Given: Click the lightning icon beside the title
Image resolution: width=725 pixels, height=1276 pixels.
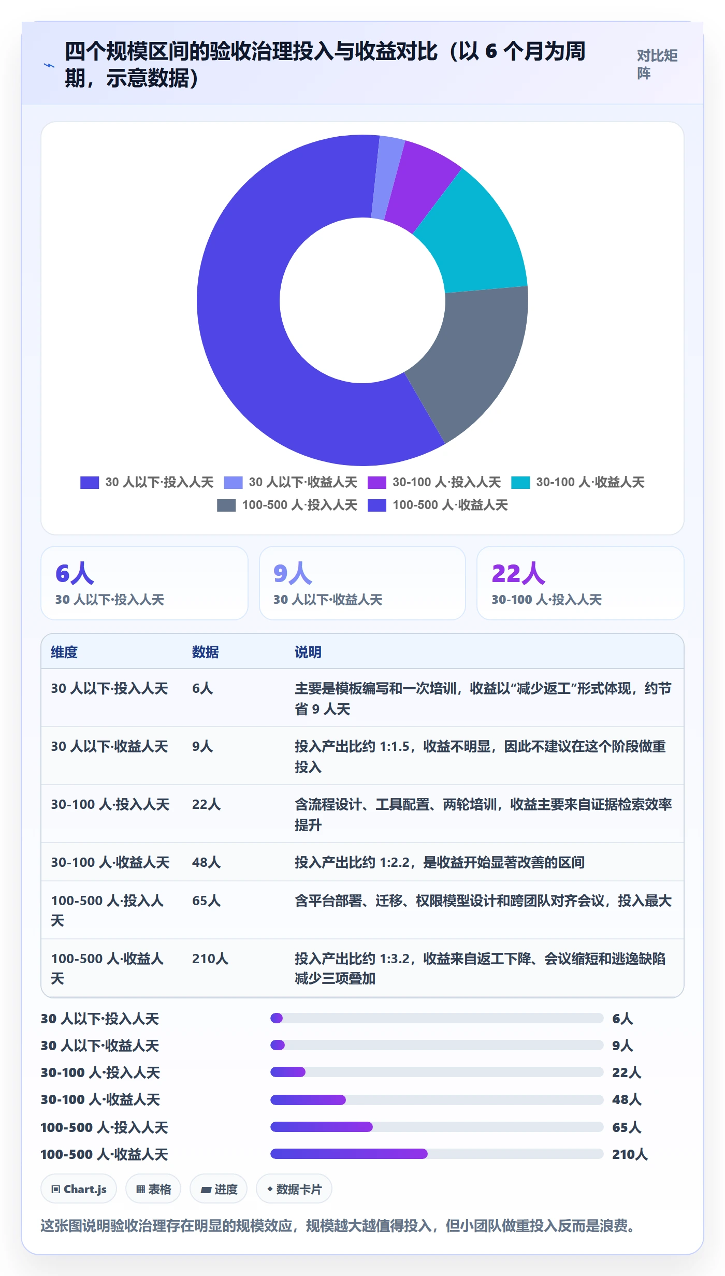Looking at the screenshot, I should (x=49, y=65).
